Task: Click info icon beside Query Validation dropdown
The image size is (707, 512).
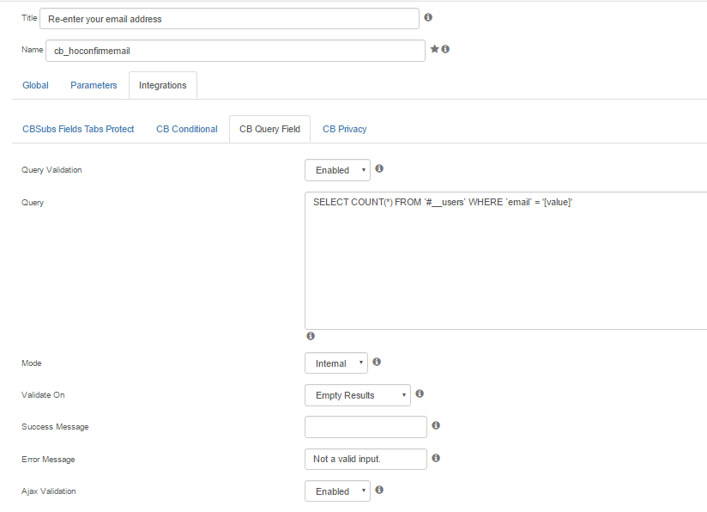Action: [379, 168]
